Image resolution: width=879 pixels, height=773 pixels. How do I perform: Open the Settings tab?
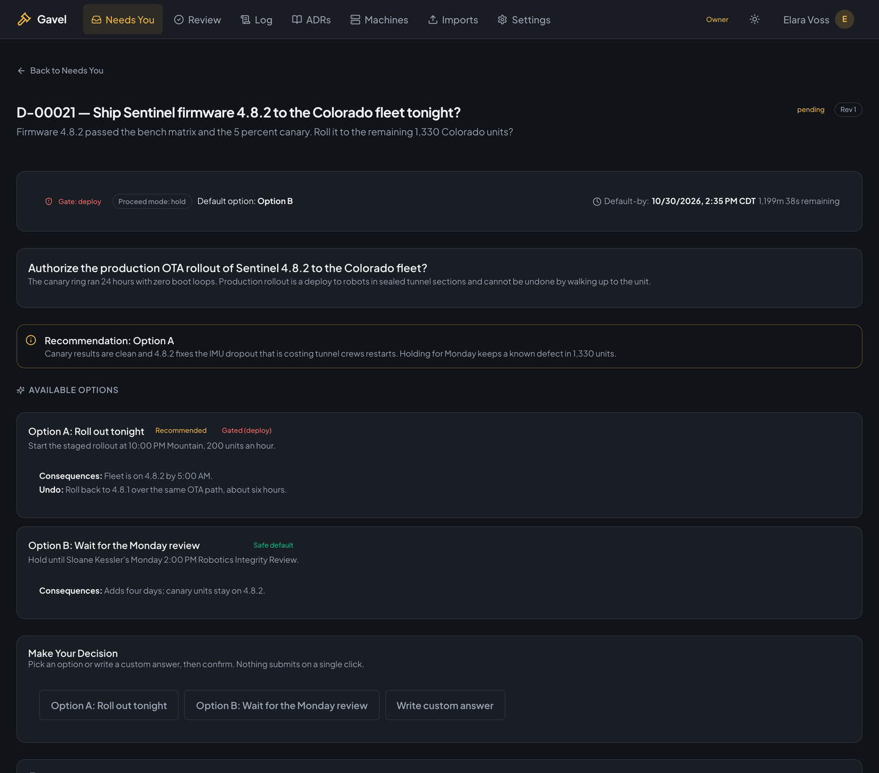[x=524, y=20]
